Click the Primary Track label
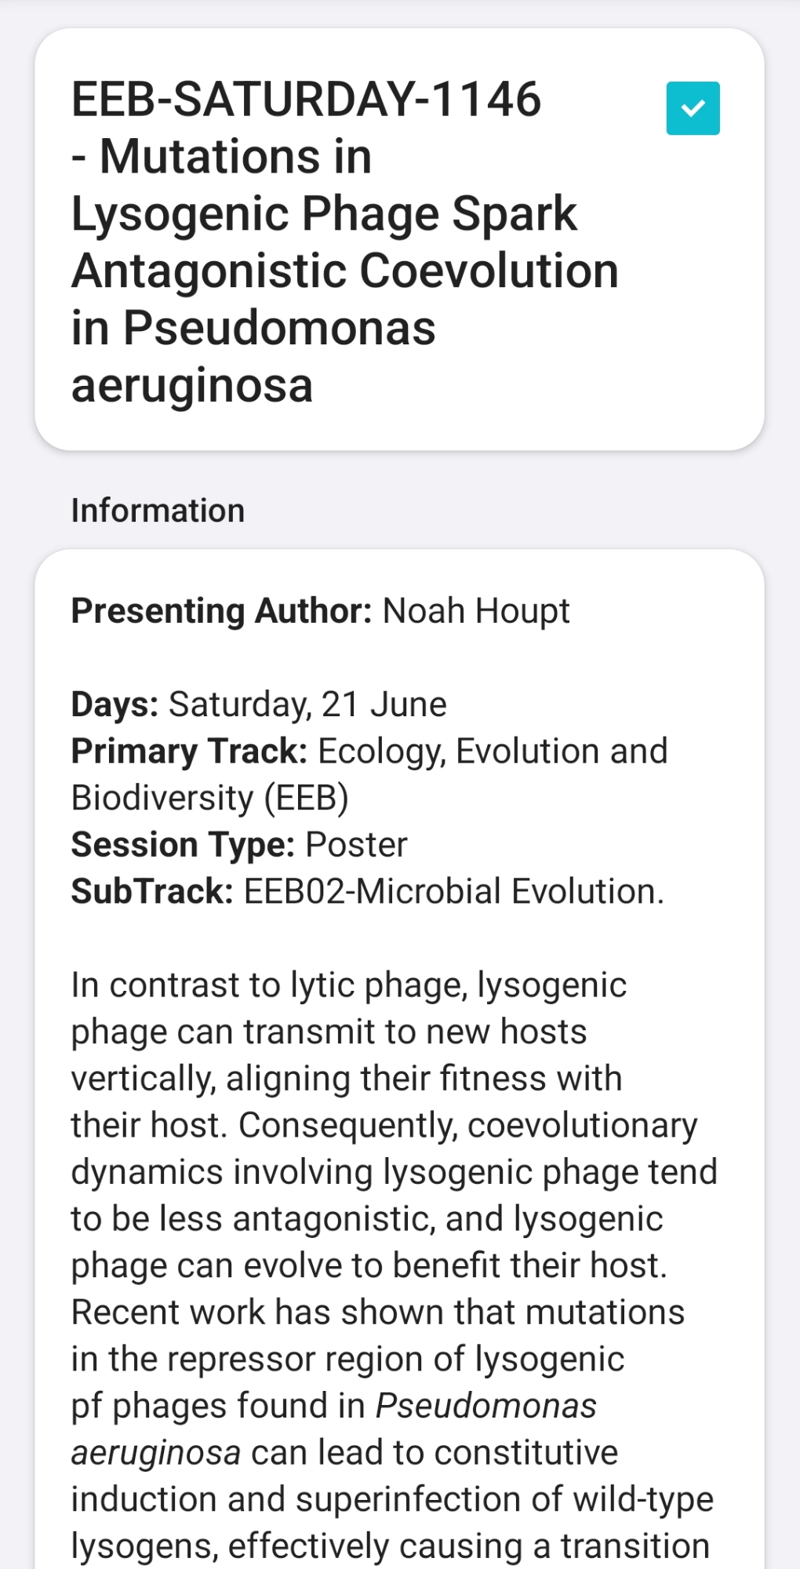 click(x=189, y=751)
